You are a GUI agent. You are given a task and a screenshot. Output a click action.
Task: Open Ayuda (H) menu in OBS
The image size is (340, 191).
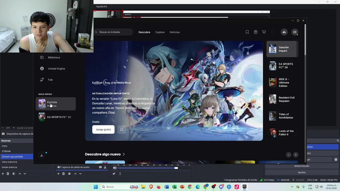click(101, 6)
